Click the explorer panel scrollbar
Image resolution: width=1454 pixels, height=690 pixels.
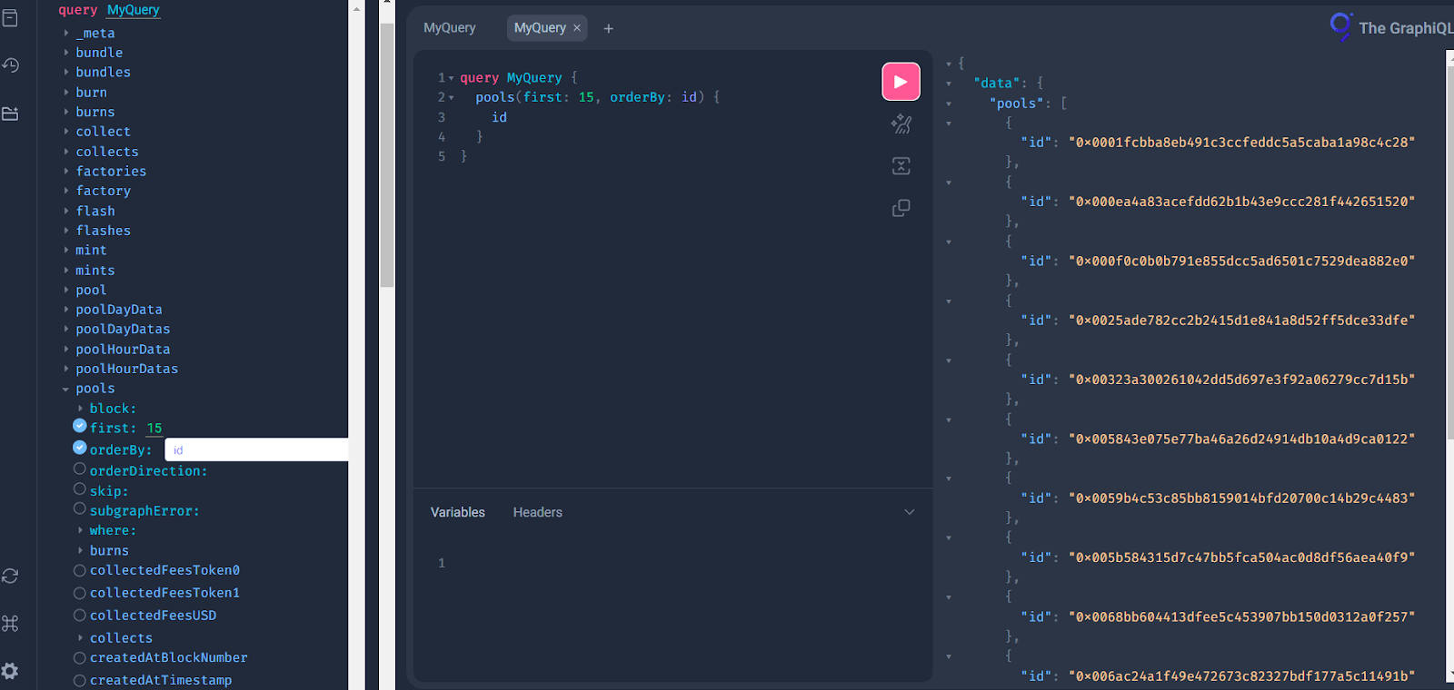click(x=387, y=154)
